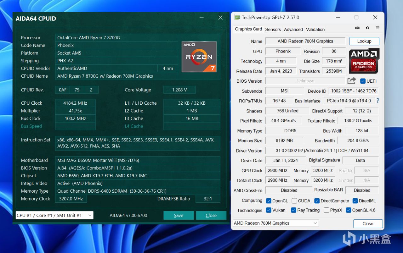Click the DirectX Support field
The image size is (403, 253).
point(362,111)
